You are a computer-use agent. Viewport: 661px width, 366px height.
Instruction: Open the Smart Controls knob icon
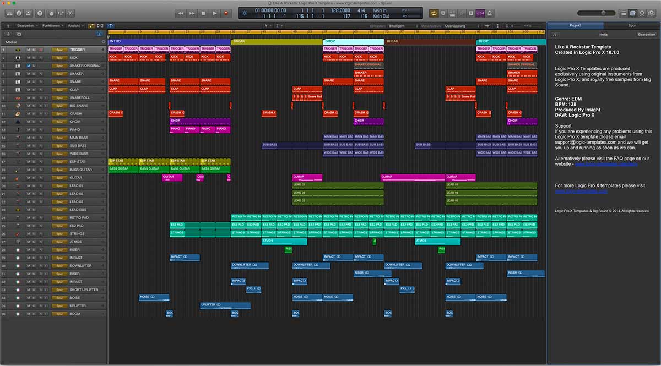click(x=51, y=13)
